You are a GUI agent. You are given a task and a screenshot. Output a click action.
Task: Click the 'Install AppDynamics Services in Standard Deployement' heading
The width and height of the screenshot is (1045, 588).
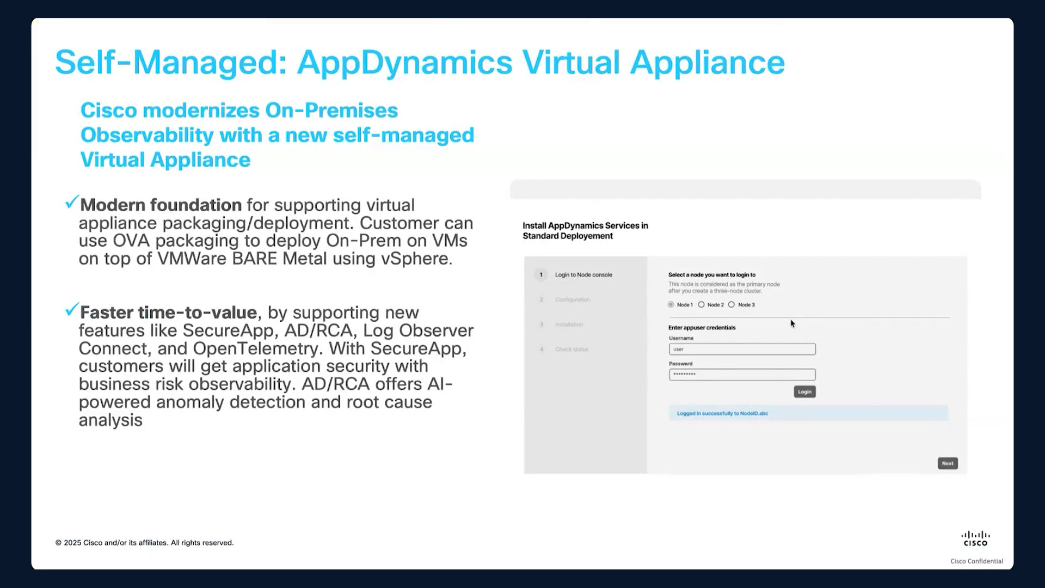[585, 231]
